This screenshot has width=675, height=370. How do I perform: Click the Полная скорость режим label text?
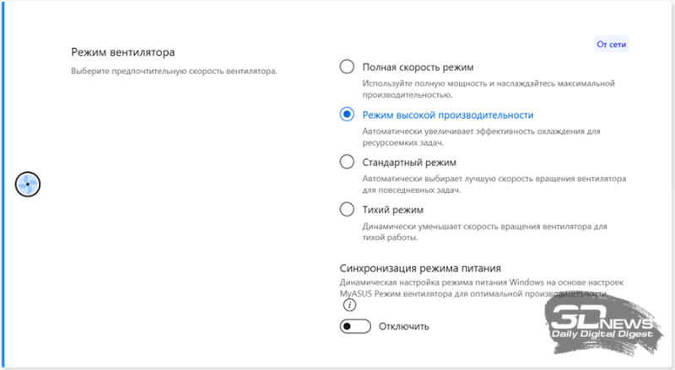418,67
